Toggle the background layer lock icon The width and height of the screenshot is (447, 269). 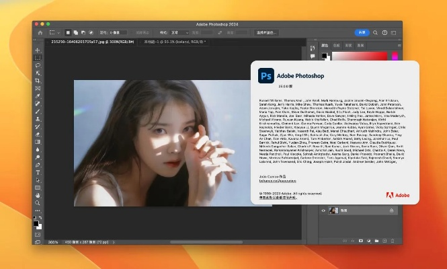click(x=392, y=210)
